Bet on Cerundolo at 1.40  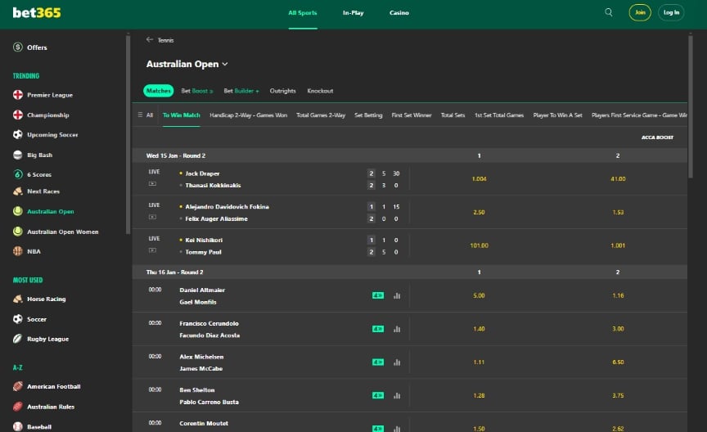coord(479,329)
